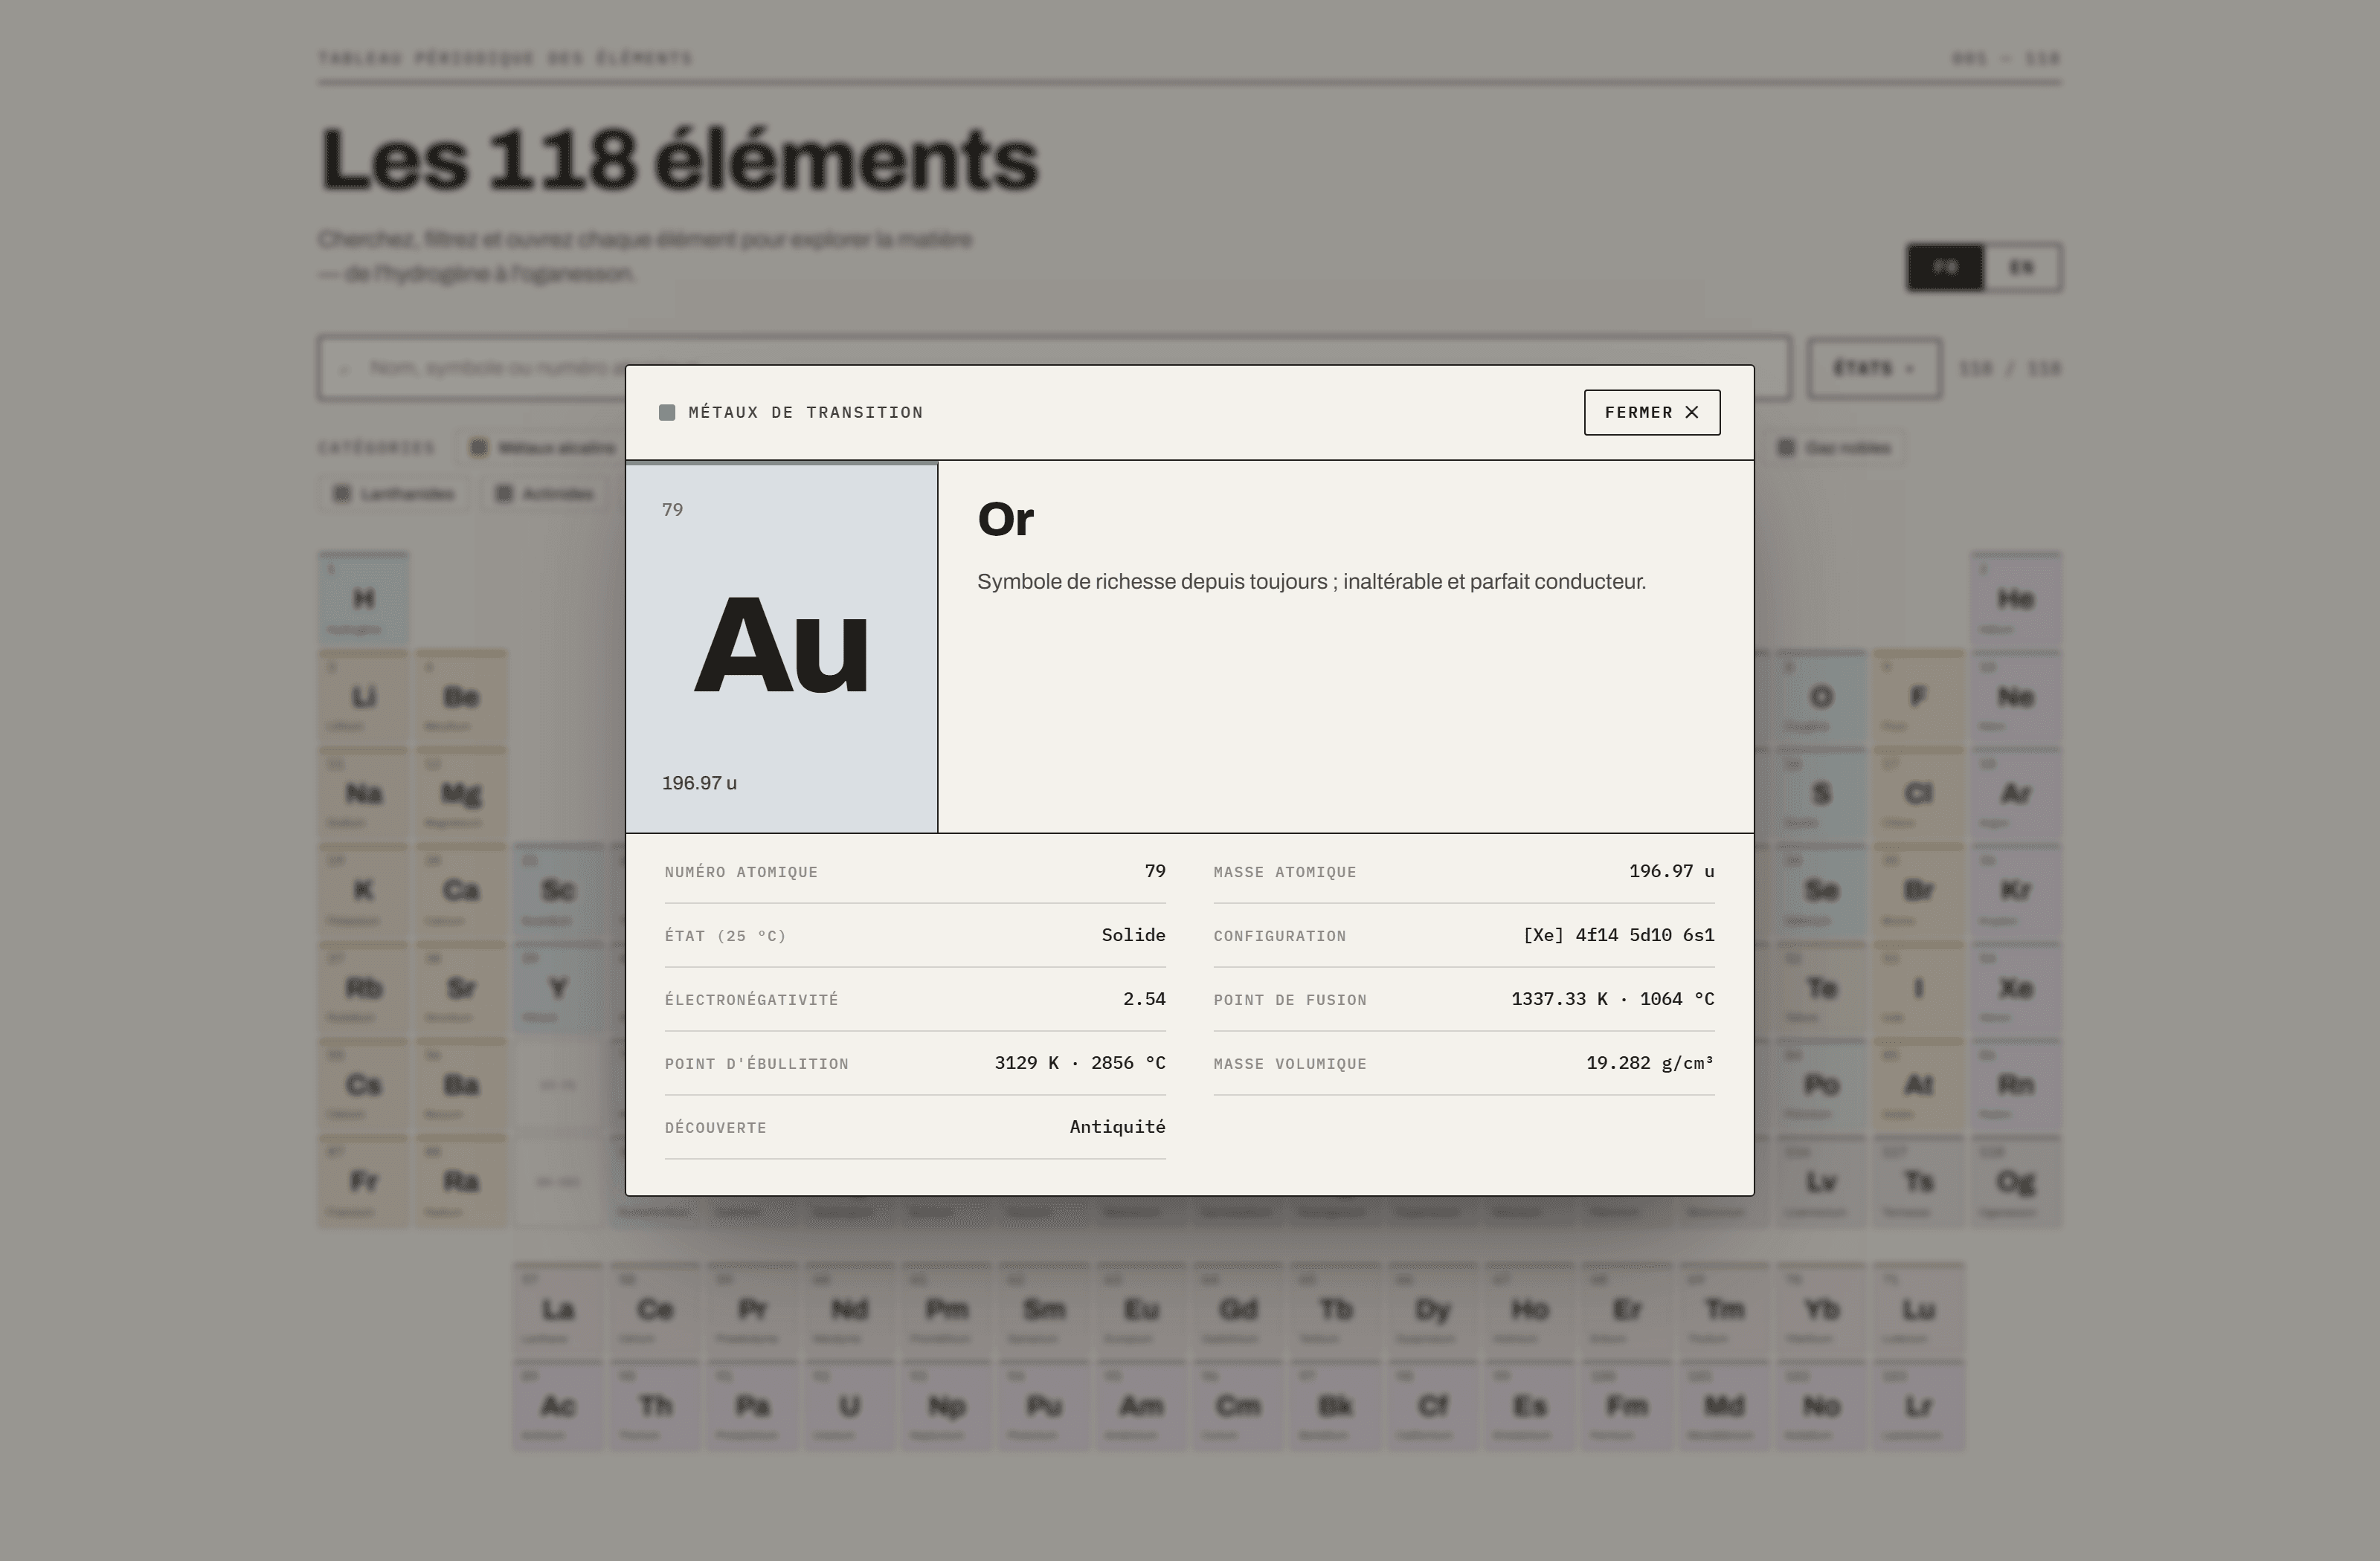Open the lithium (Li) element tile
Screen dimensions: 2380x1561
pos(364,697)
